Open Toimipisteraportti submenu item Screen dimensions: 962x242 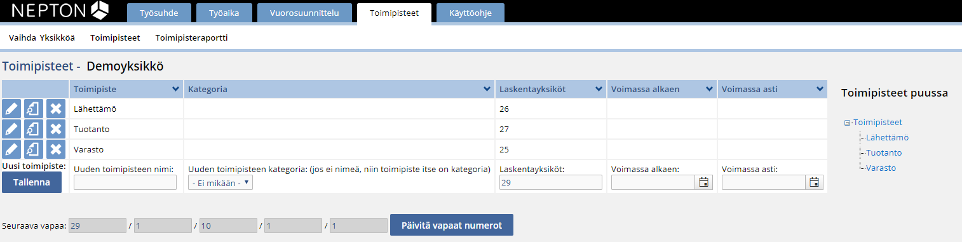(x=192, y=37)
